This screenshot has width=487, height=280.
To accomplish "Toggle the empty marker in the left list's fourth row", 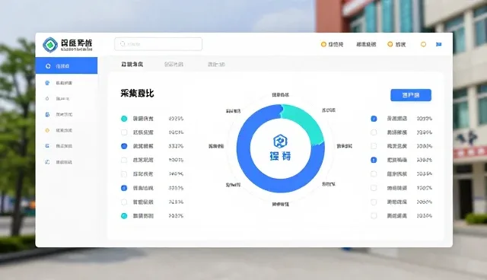I will pos(124,161).
